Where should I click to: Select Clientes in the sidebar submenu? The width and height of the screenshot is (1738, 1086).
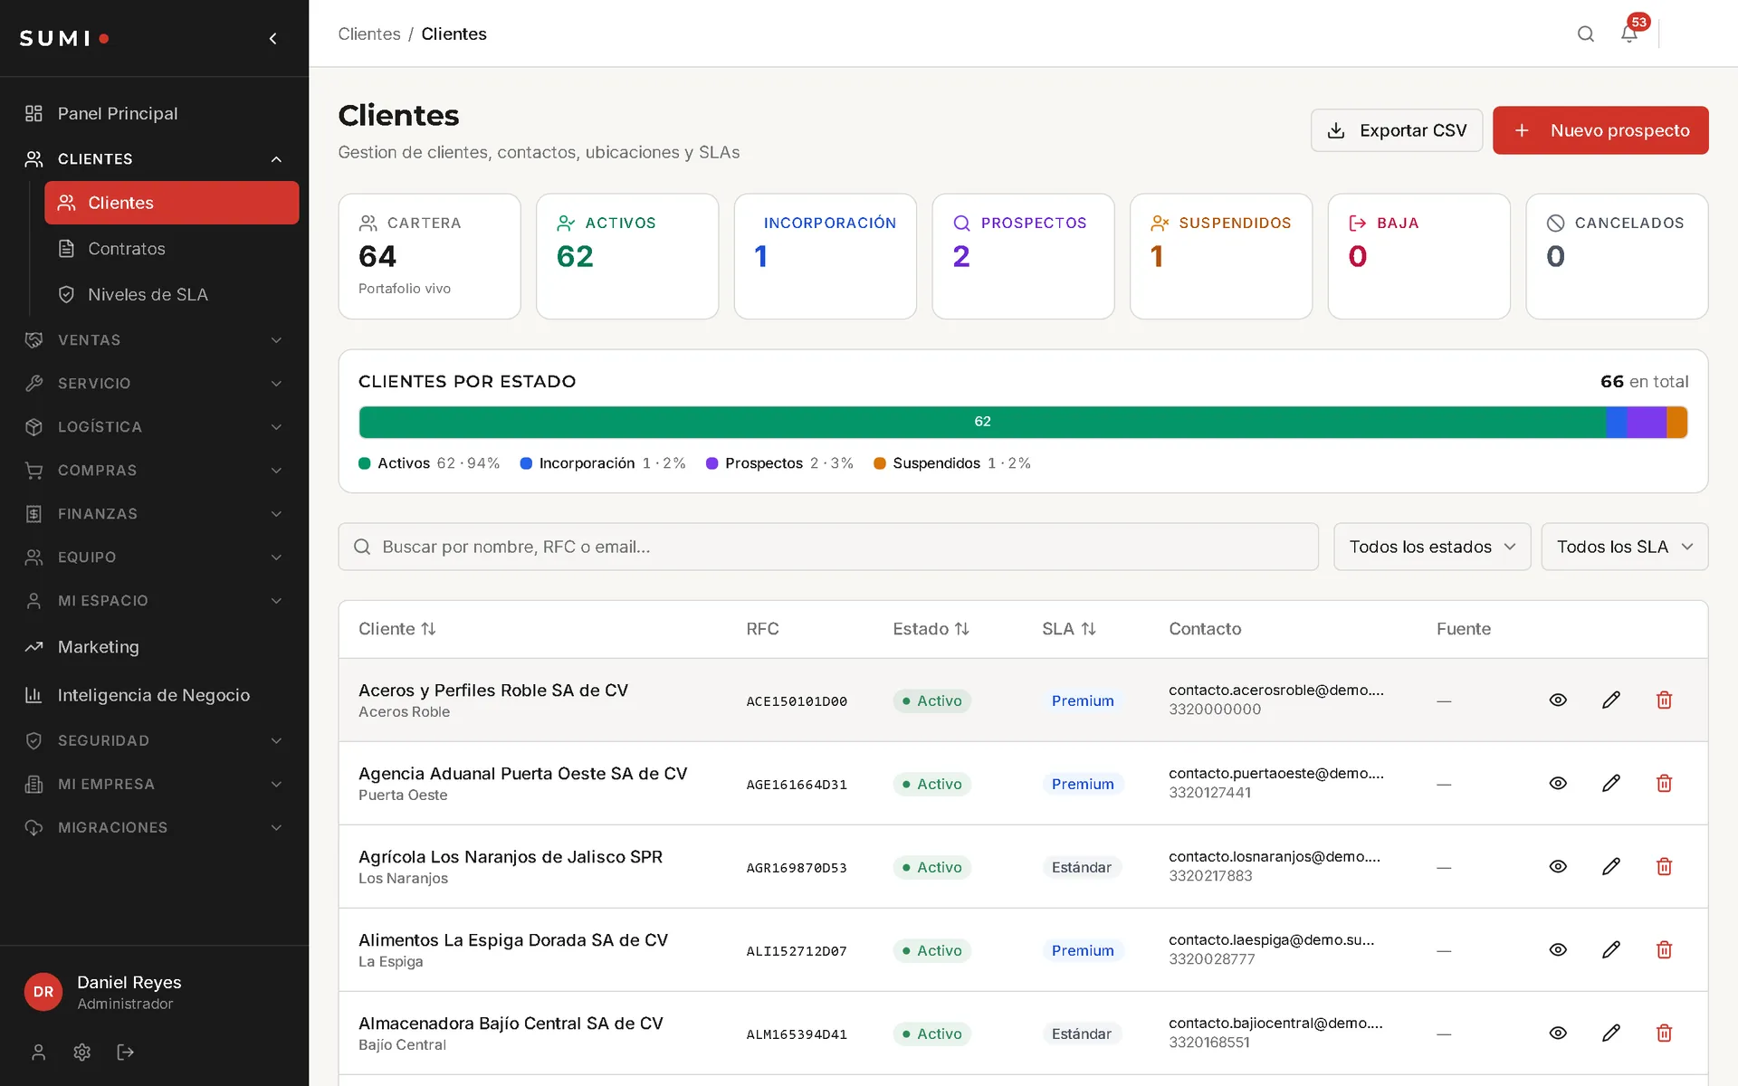(171, 203)
